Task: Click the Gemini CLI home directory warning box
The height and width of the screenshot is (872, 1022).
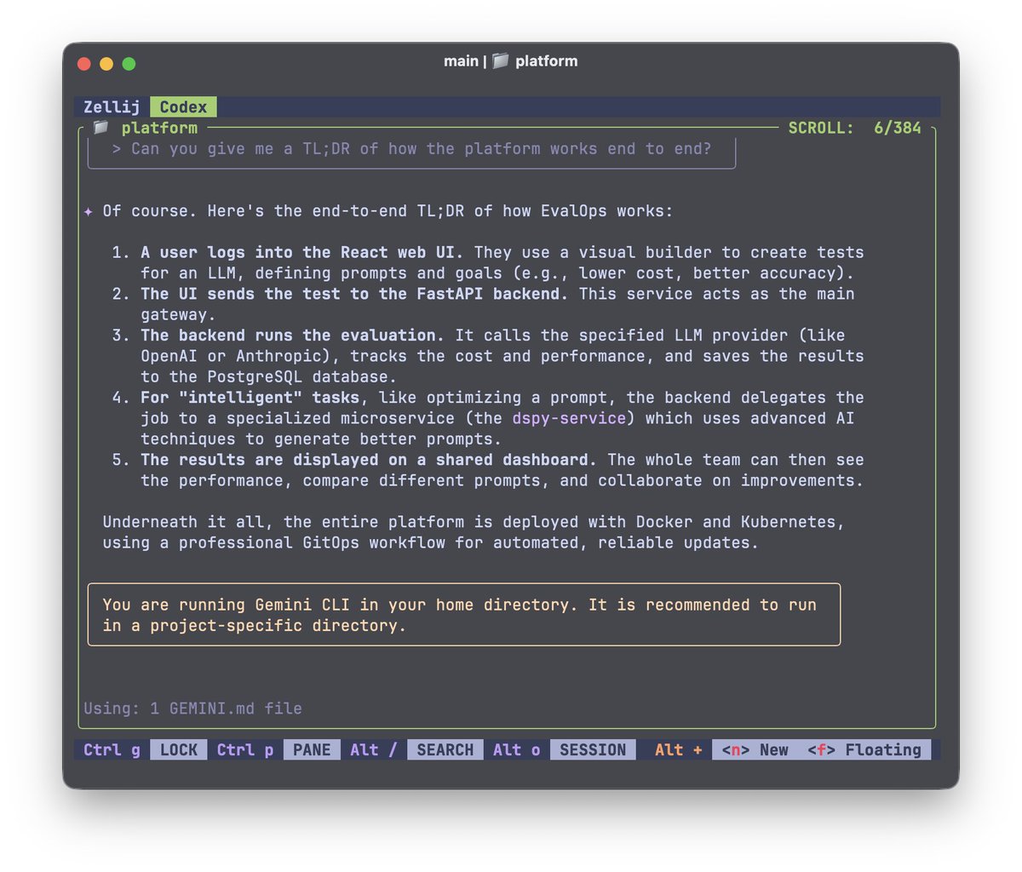Action: [464, 615]
